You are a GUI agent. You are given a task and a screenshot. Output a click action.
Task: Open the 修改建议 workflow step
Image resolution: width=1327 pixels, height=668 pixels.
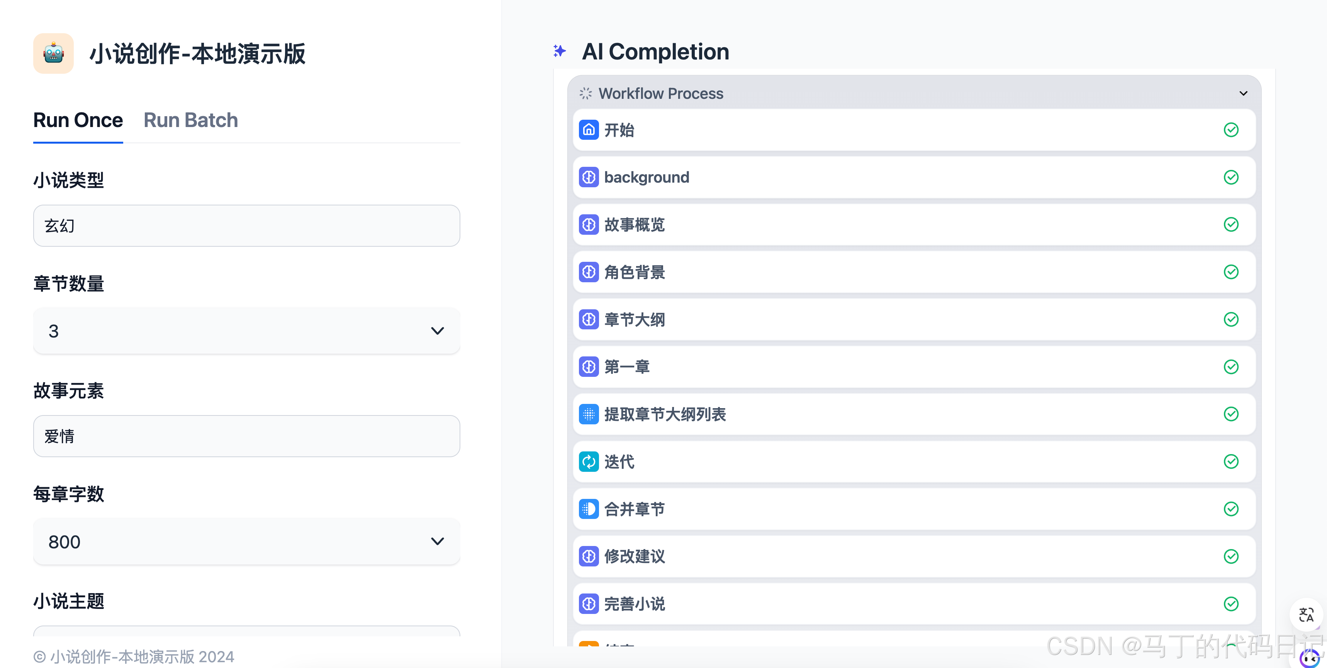(x=914, y=556)
